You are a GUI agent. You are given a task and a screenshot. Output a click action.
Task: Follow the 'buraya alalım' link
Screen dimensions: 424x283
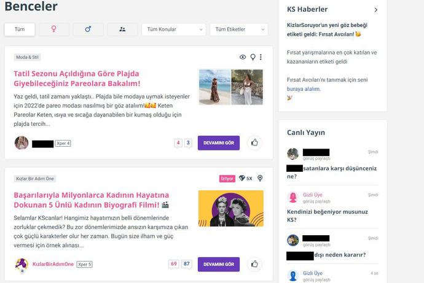click(x=304, y=89)
